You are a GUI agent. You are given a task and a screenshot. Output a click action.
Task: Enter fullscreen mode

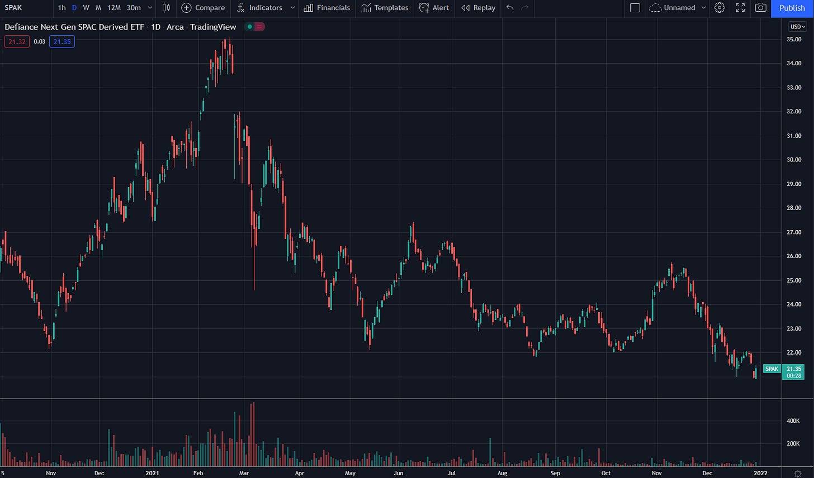740,8
